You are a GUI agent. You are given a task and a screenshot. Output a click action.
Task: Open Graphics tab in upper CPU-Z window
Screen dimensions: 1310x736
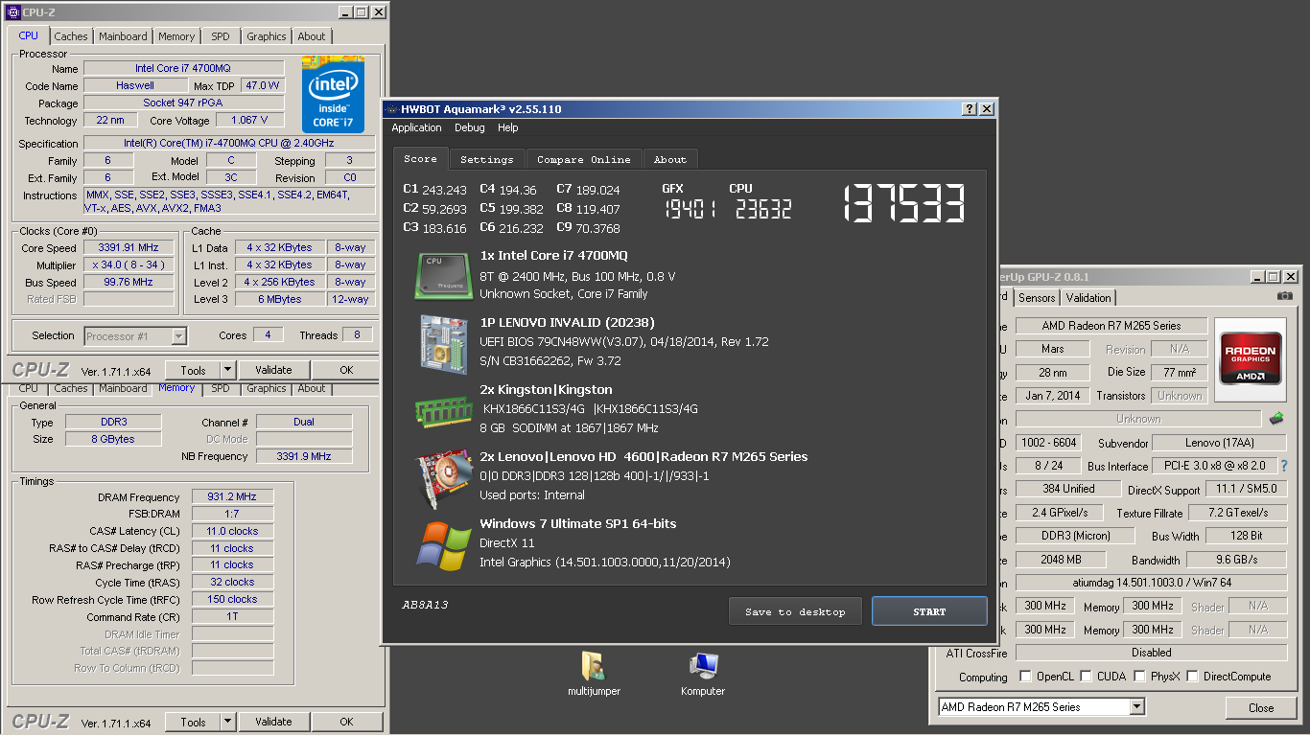coord(266,36)
